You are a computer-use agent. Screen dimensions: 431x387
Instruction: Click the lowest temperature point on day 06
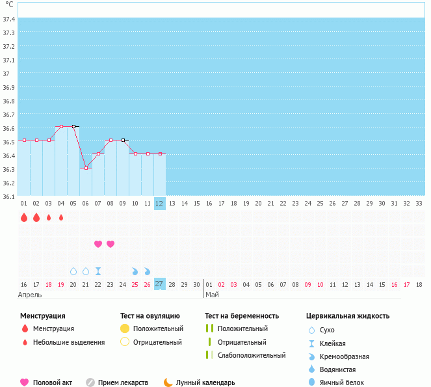click(86, 168)
